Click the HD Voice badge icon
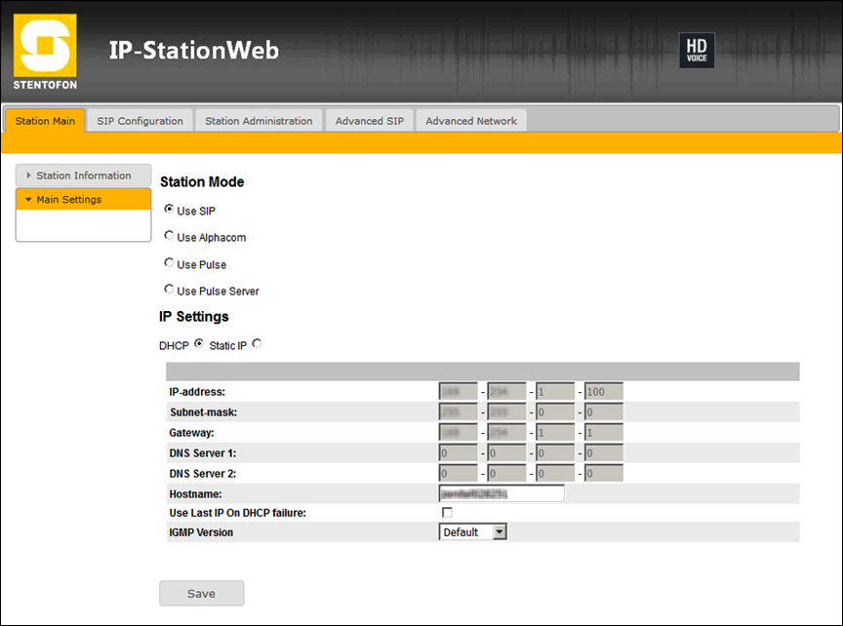 click(697, 51)
